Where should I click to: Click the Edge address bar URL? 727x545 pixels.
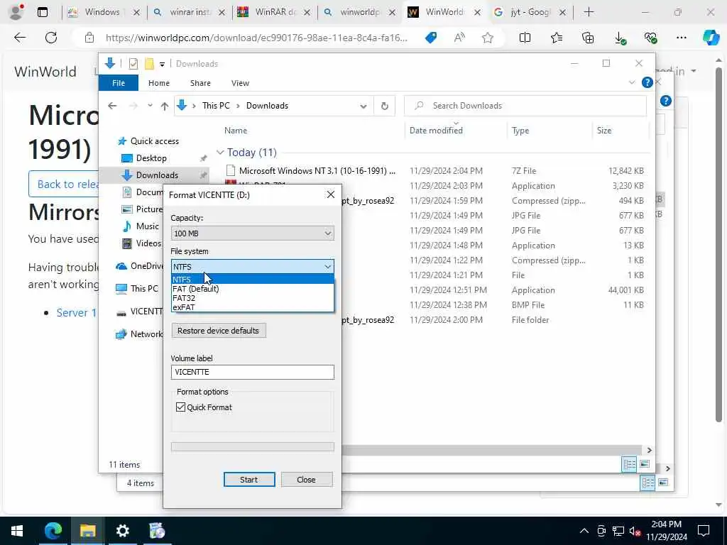(x=256, y=38)
